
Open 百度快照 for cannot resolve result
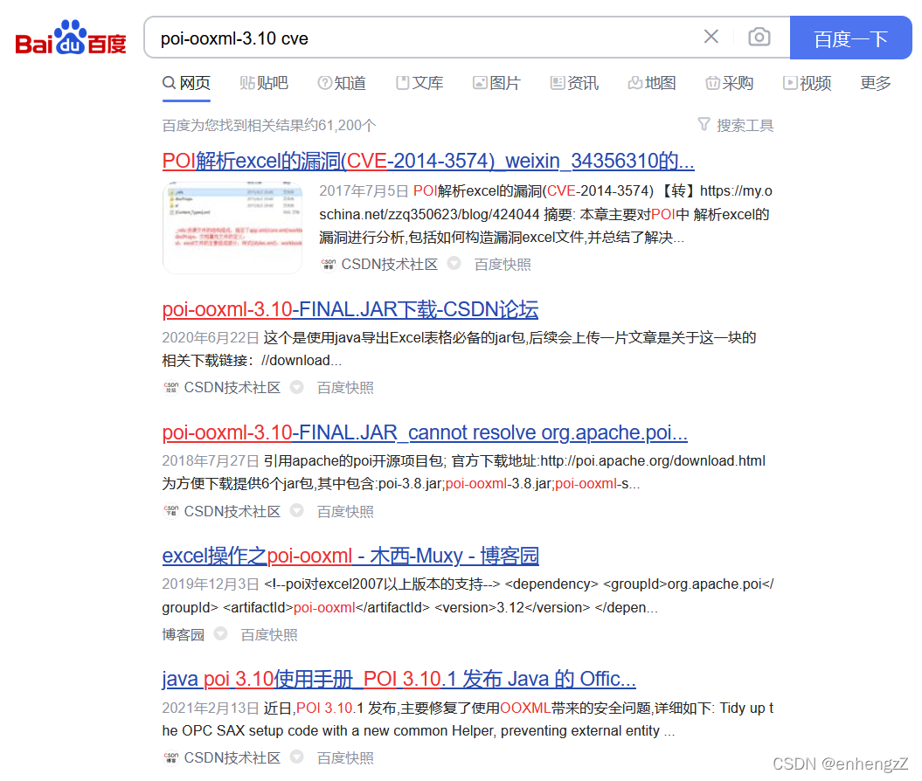[x=345, y=512]
